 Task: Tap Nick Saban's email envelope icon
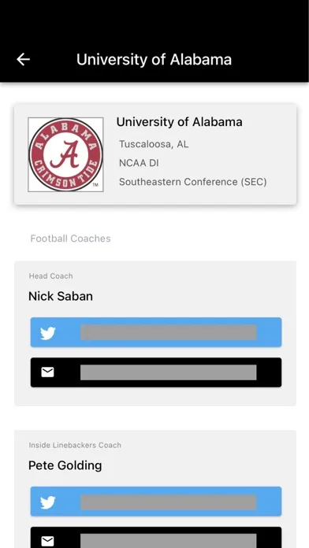[x=47, y=372]
